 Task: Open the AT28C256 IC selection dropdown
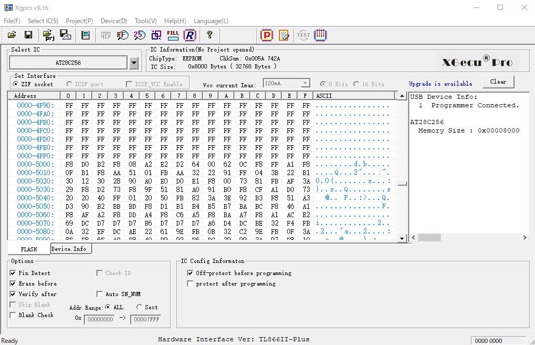(134, 62)
